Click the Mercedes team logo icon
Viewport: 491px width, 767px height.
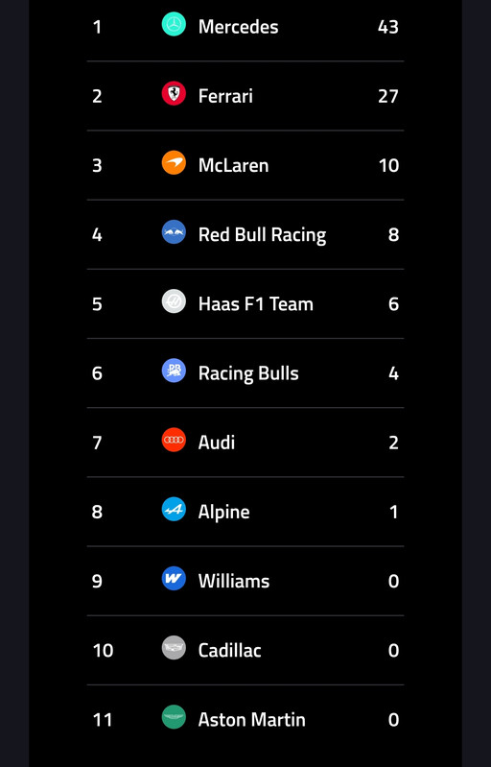174,24
